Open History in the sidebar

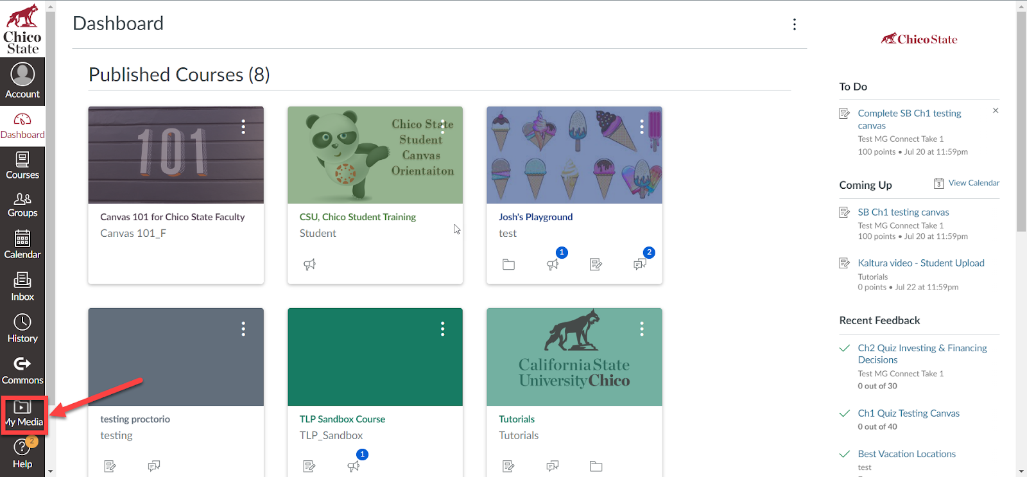[22, 329]
